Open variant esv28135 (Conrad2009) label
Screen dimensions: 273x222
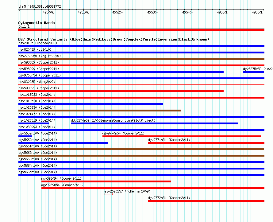point(38,43)
